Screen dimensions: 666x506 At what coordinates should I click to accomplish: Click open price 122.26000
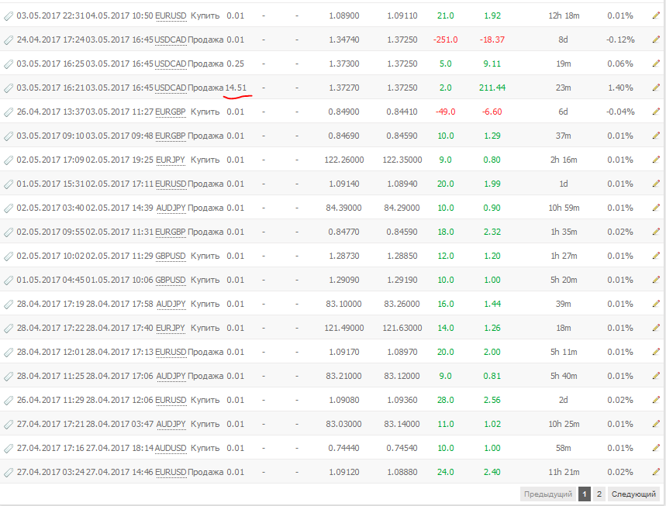344,160
